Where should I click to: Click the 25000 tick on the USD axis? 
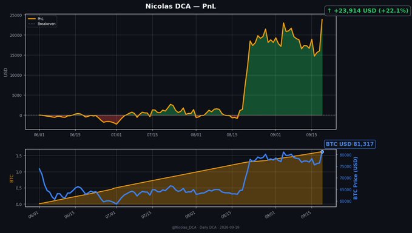click(x=16, y=16)
